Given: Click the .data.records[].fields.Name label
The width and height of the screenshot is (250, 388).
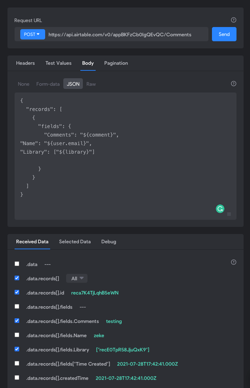Looking at the screenshot, I should click(57, 335).
